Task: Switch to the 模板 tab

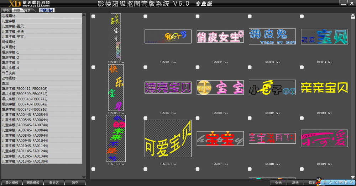Action: click(6, 10)
